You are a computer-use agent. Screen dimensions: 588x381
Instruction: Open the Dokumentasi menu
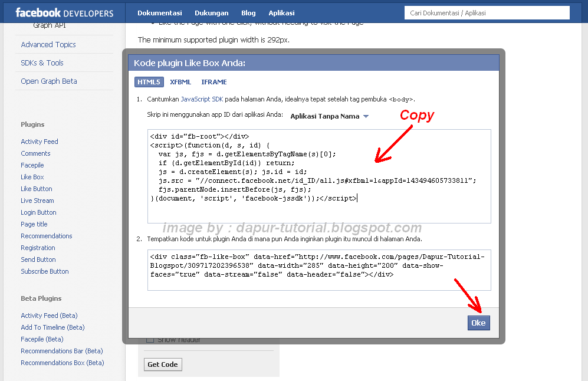pos(159,13)
